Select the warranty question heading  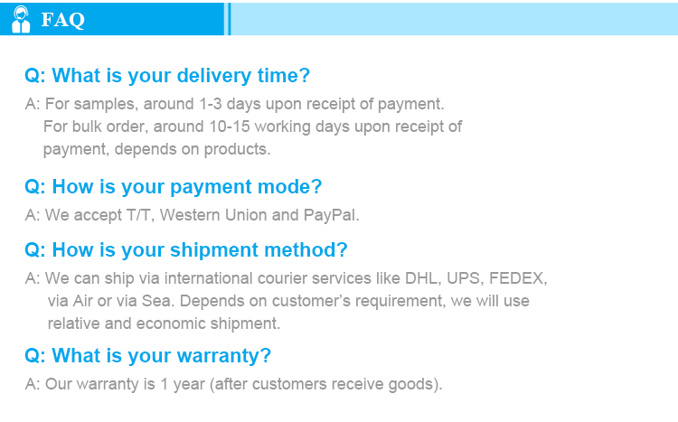coord(148,356)
